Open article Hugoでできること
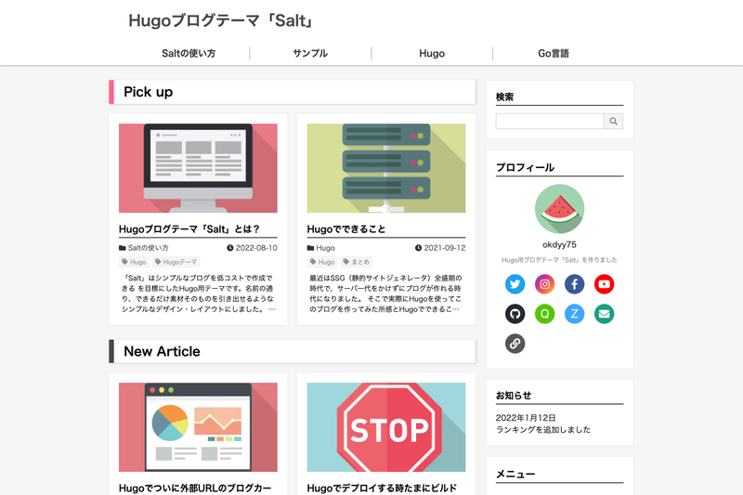 (346, 229)
